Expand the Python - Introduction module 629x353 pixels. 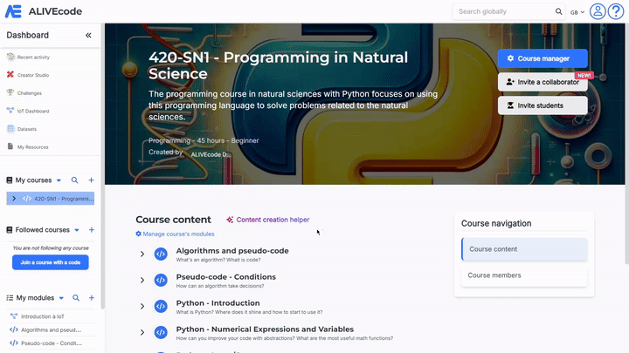[142, 306]
